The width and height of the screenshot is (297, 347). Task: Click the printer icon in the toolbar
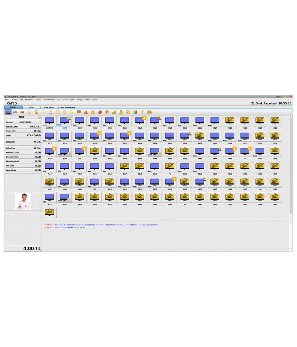[x=149, y=112]
